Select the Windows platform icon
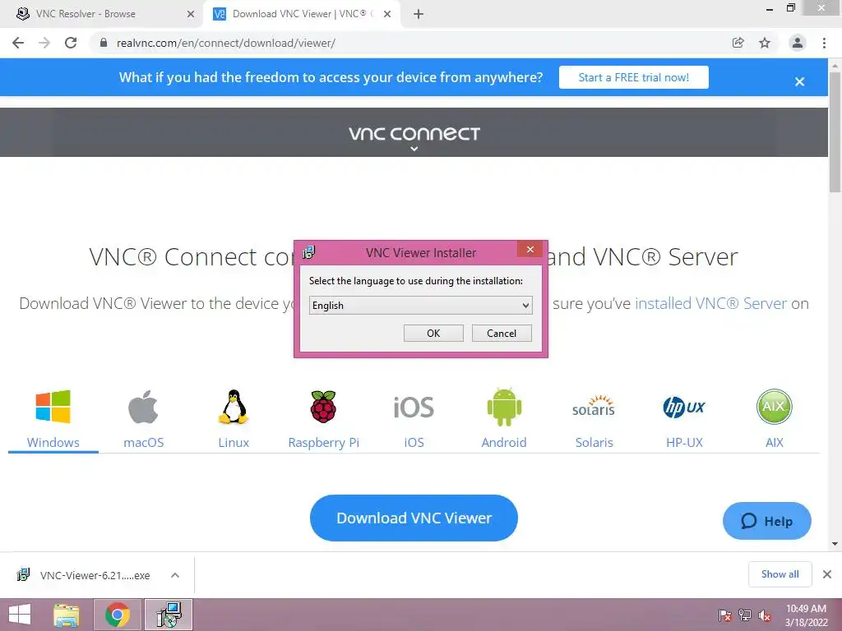The height and width of the screenshot is (631, 842). 53,406
